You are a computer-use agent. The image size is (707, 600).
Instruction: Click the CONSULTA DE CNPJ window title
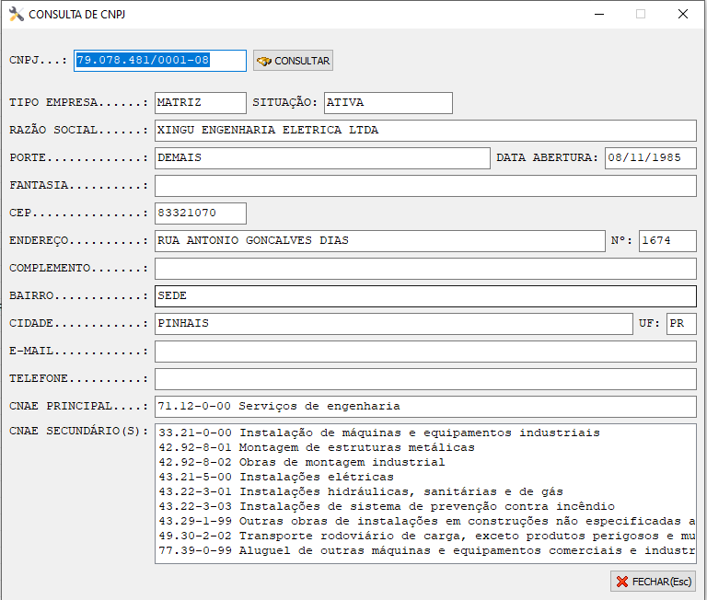coord(77,15)
